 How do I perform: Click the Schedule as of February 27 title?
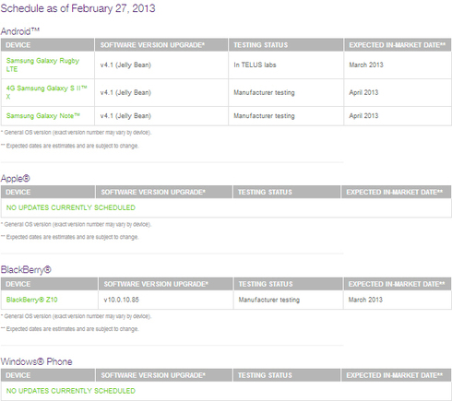pyautogui.click(x=77, y=8)
